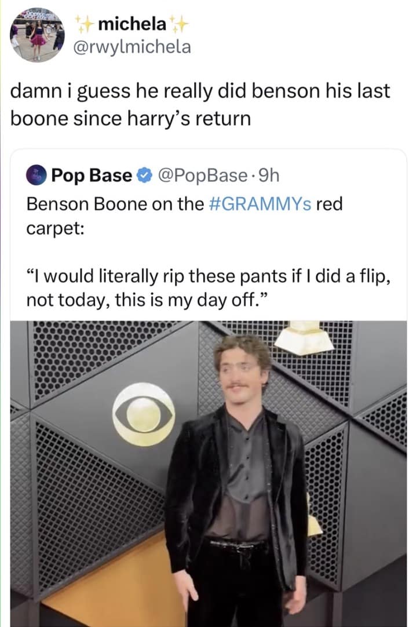
Task: Click the CBS eye logo in the photo
Action: tap(144, 414)
